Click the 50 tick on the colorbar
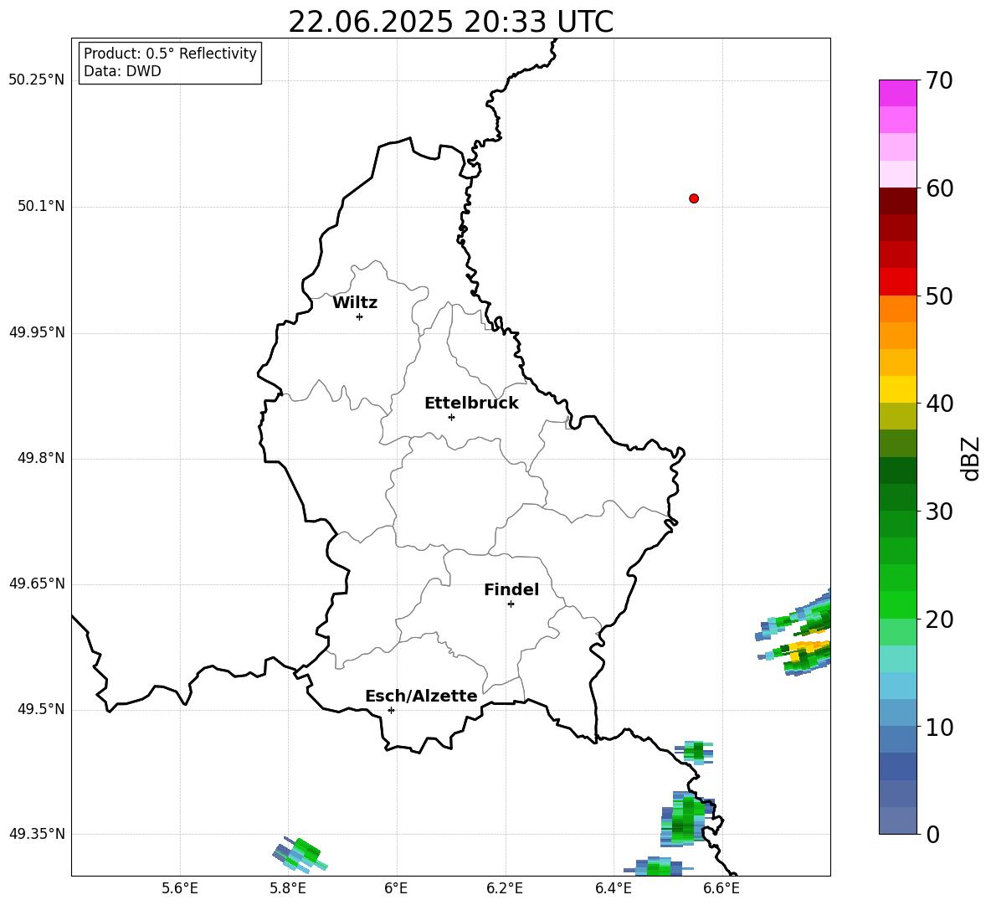The image size is (991, 905). coord(940,296)
